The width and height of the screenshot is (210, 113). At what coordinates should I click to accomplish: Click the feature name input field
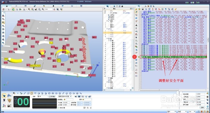point(42,97)
